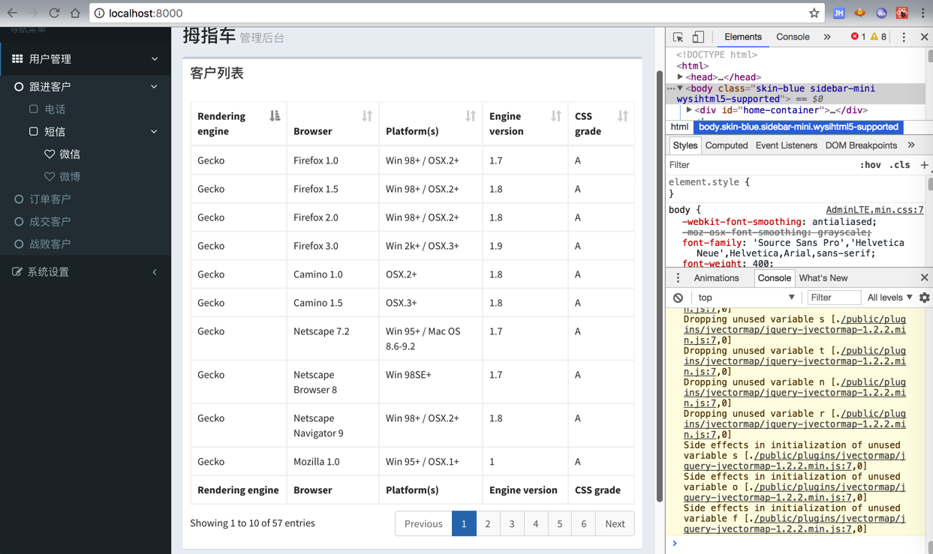Viewport: 933px width, 554px height.
Task: Toggle DevTools device toolbar icon
Action: [x=698, y=37]
